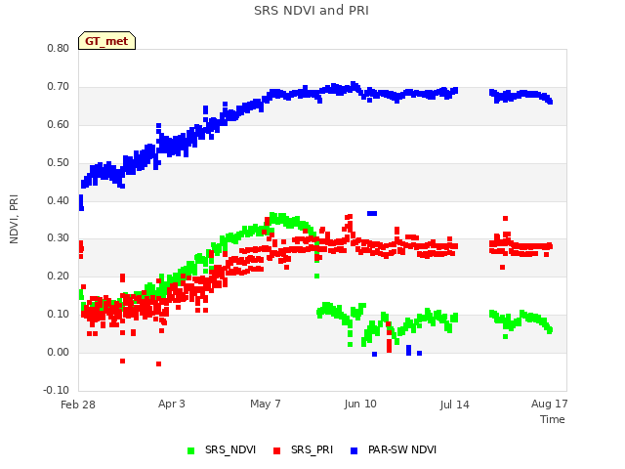
Task: Click the 0.40 y-axis tick label
Action: pyautogui.click(x=59, y=200)
